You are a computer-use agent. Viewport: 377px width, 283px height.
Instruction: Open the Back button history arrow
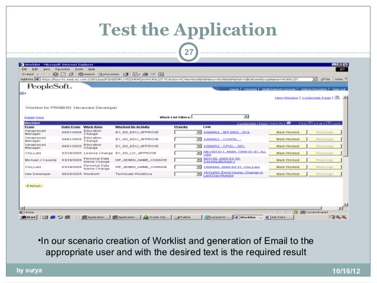38,74
